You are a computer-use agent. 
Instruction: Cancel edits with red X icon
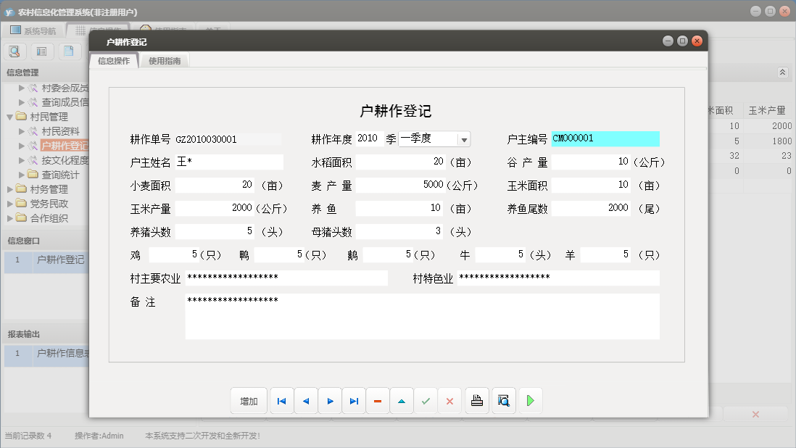point(449,400)
